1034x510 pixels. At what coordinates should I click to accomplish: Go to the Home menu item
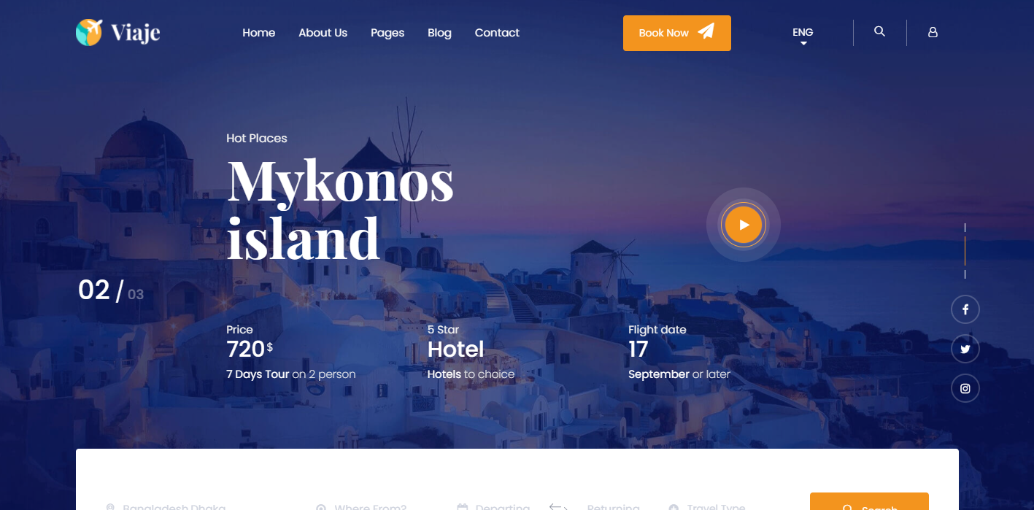[x=259, y=33]
